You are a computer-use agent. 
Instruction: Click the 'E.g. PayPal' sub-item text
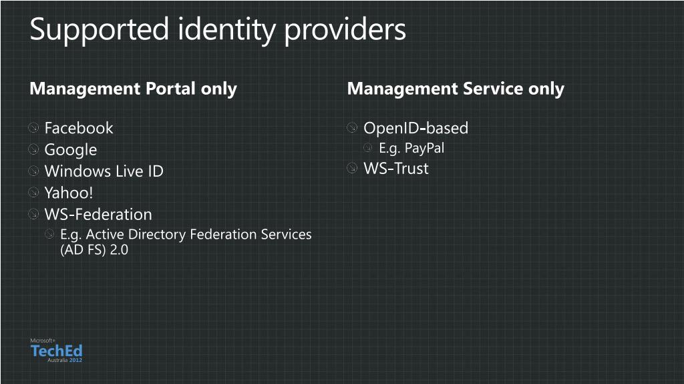(411, 149)
